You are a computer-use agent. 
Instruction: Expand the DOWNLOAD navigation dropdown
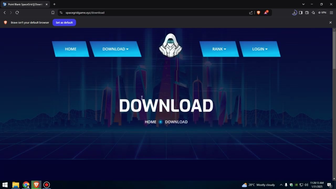click(115, 49)
